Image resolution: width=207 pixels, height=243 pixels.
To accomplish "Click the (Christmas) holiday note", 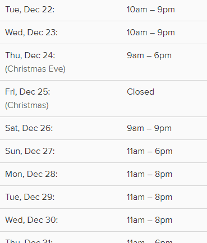I will click(x=27, y=105).
